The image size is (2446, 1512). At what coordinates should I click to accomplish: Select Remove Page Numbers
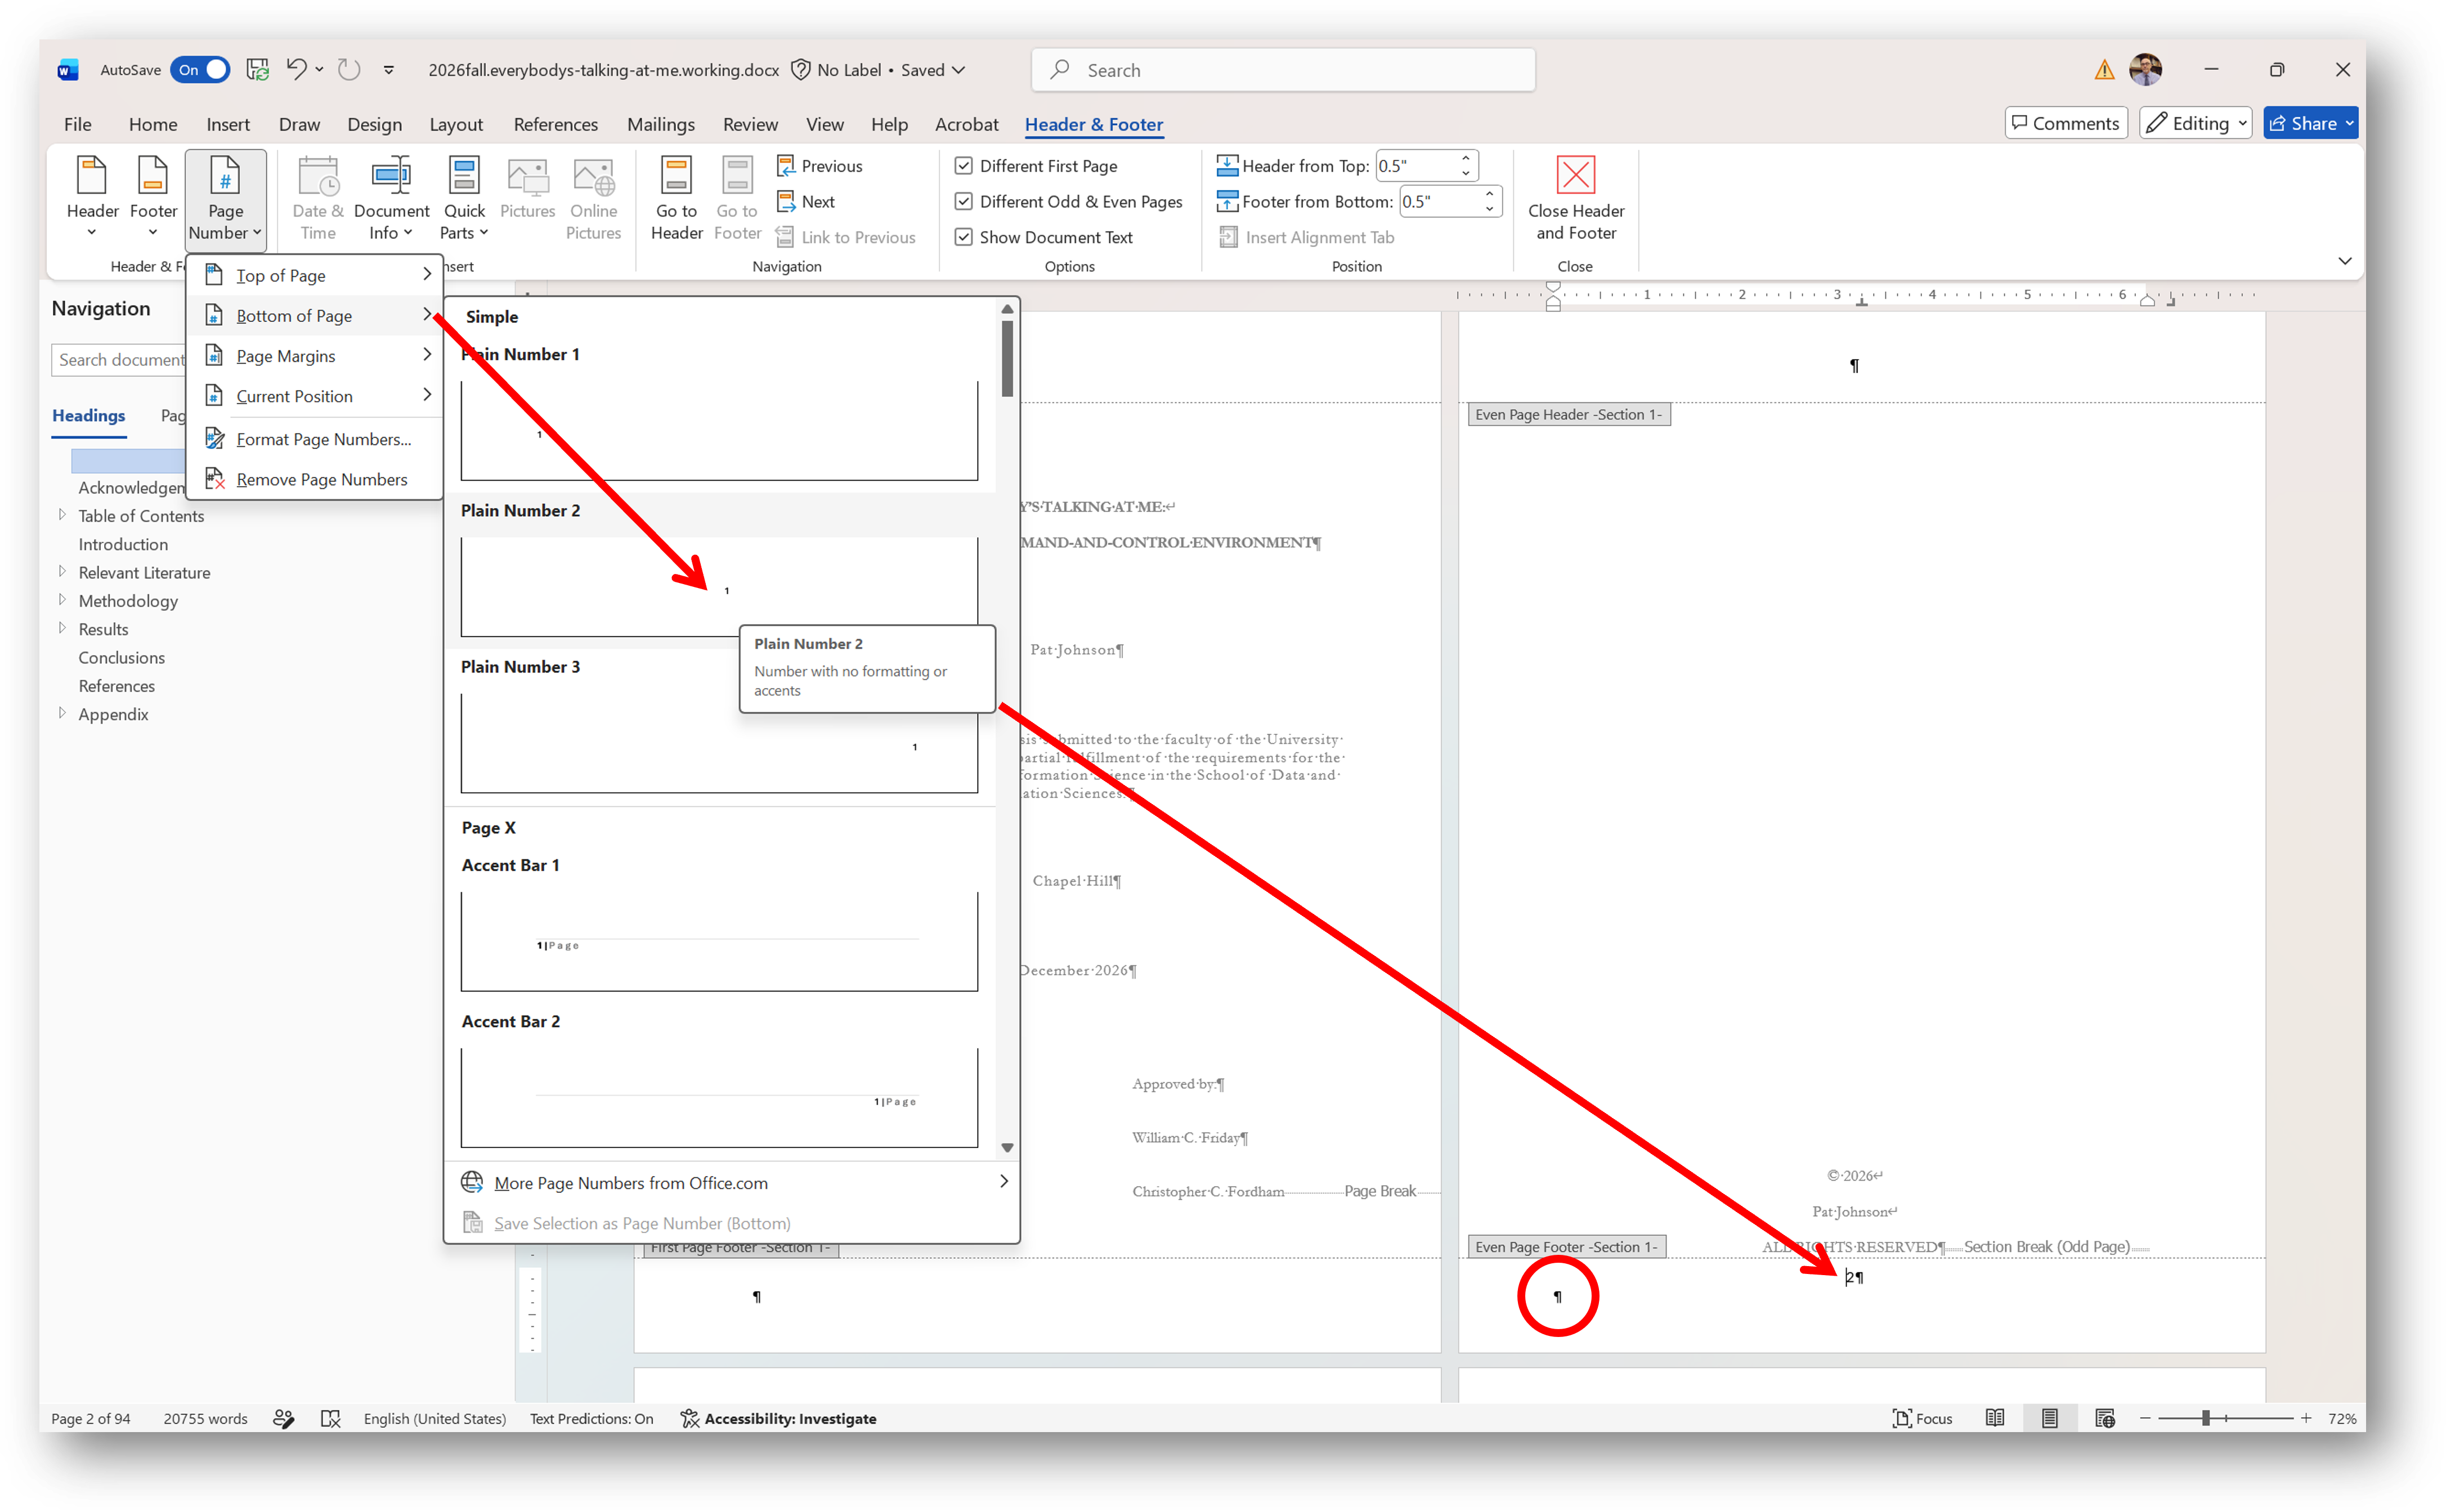click(314, 479)
